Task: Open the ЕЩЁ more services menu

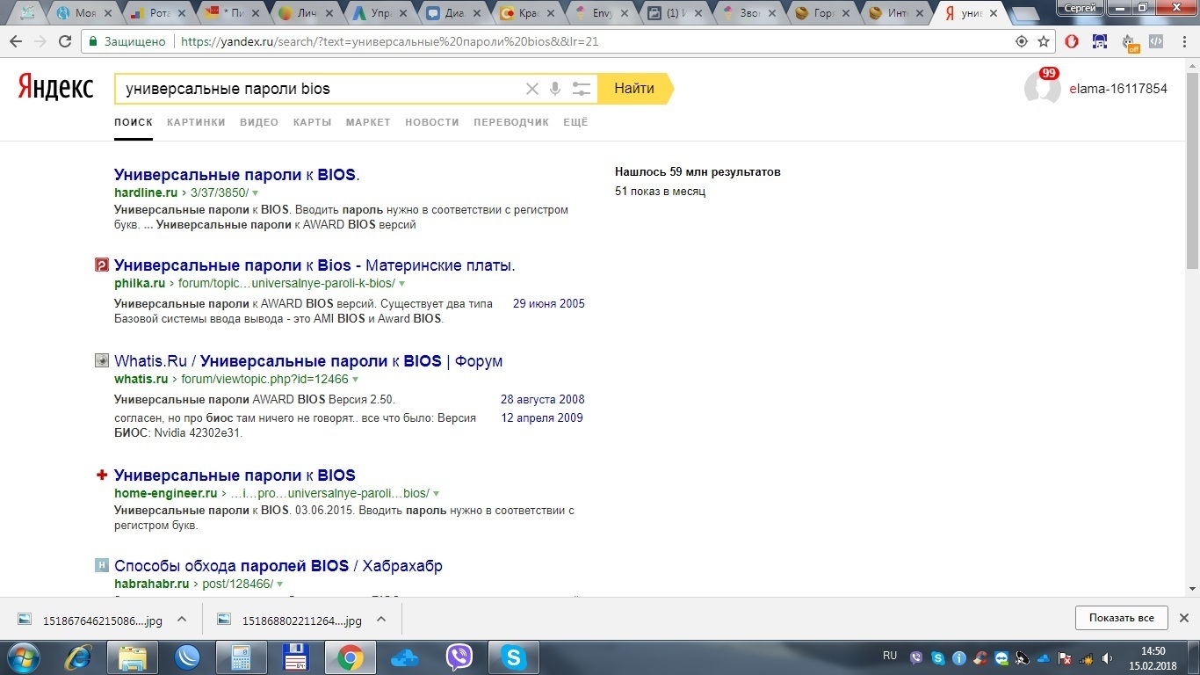Action: (x=575, y=122)
